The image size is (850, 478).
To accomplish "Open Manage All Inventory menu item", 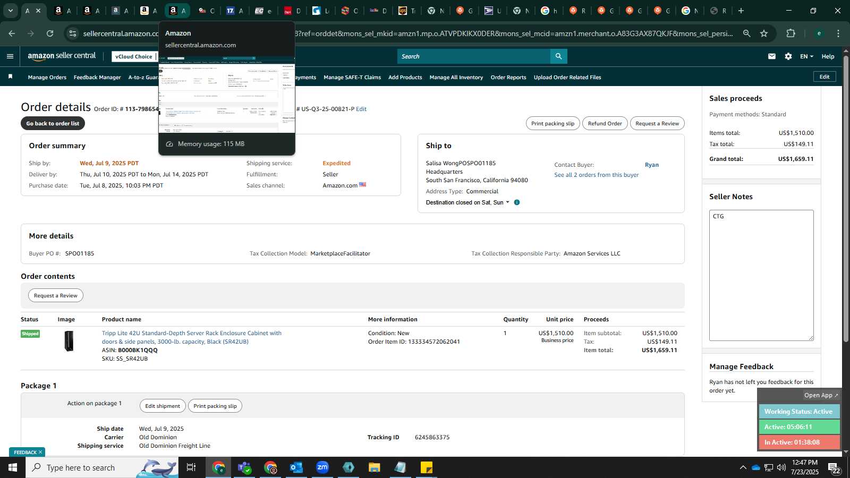I will point(456,78).
